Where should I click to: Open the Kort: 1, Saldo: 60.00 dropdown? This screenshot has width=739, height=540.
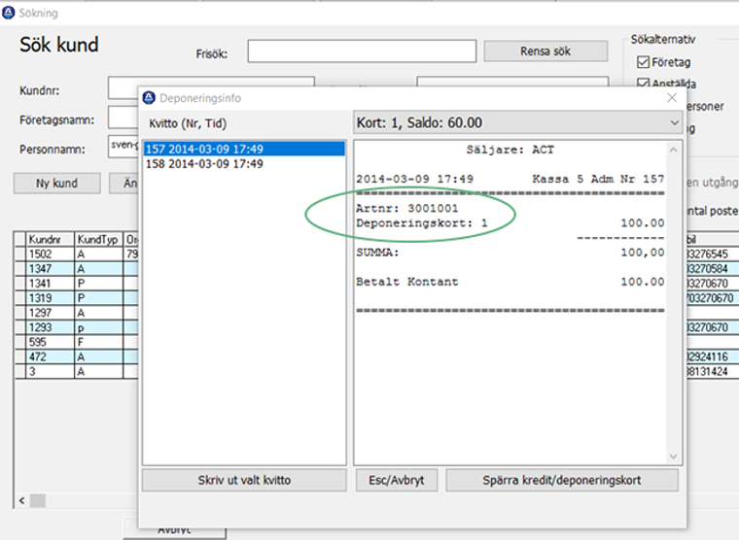click(517, 123)
